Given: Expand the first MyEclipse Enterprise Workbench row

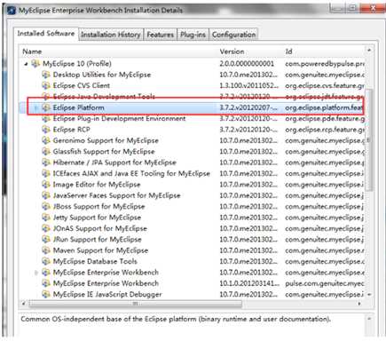Looking at the screenshot, I should click(x=36, y=273).
